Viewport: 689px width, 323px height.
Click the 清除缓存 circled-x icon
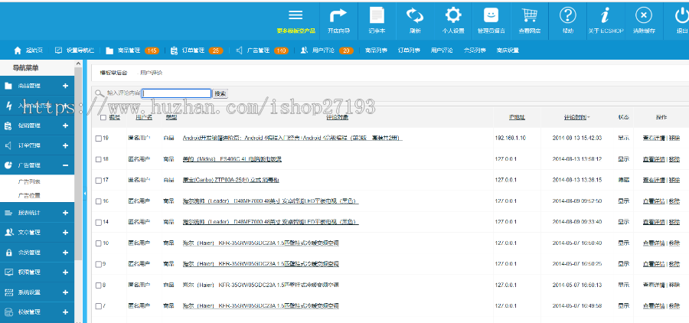644,15
